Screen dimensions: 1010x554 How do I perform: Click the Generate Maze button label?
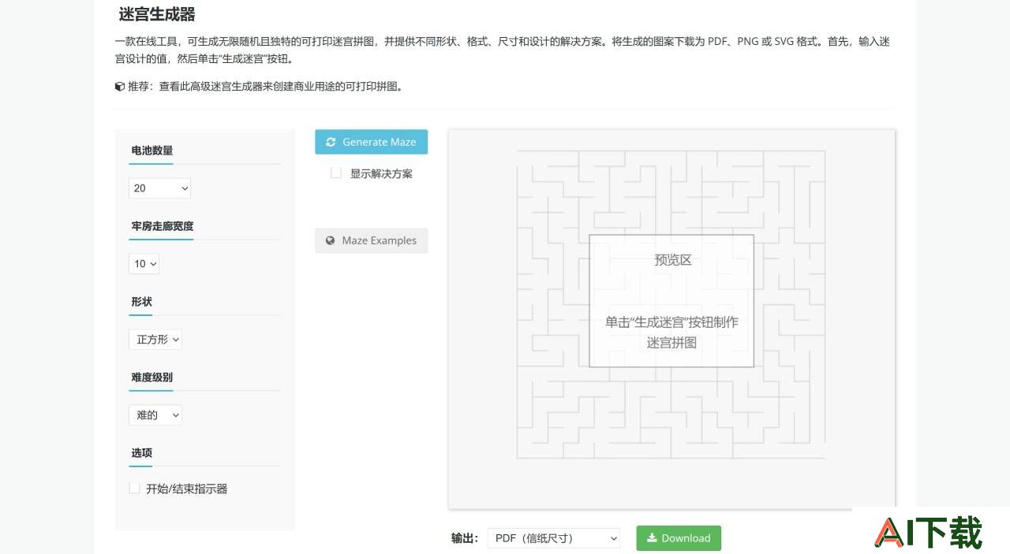coord(379,142)
